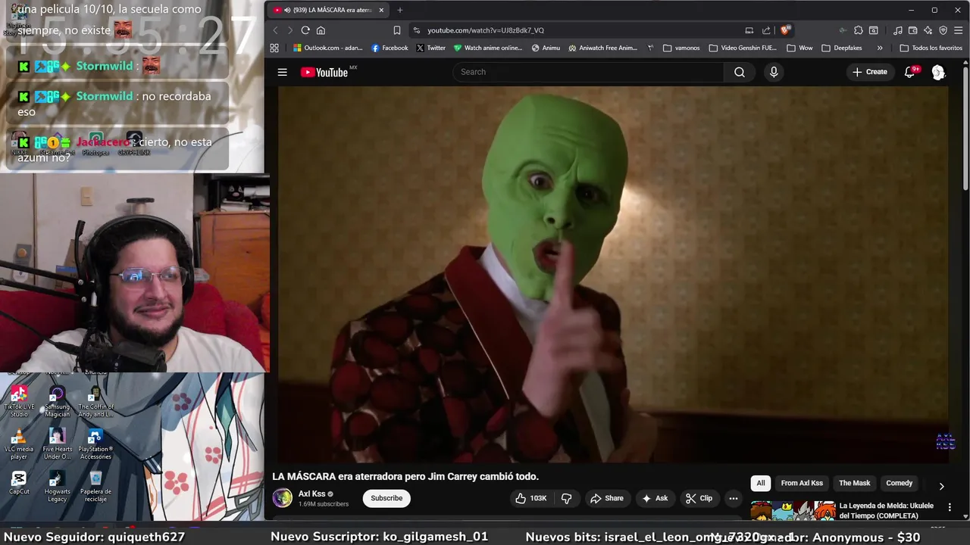Focus the browser address bar URL
This screenshot has height=545, width=970.
coord(486,30)
